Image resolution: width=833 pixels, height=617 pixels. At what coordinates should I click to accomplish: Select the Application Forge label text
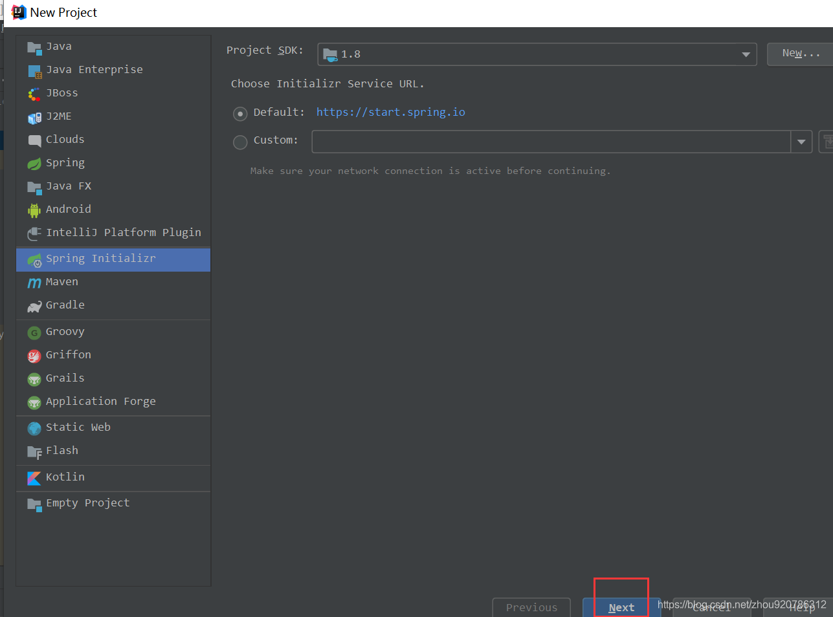[101, 402]
